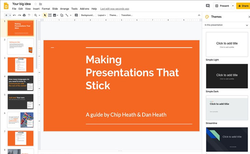Viewport: 250px width, 154px height.
Task: Rename the 'Your big idea' title
Action: tap(21, 4)
